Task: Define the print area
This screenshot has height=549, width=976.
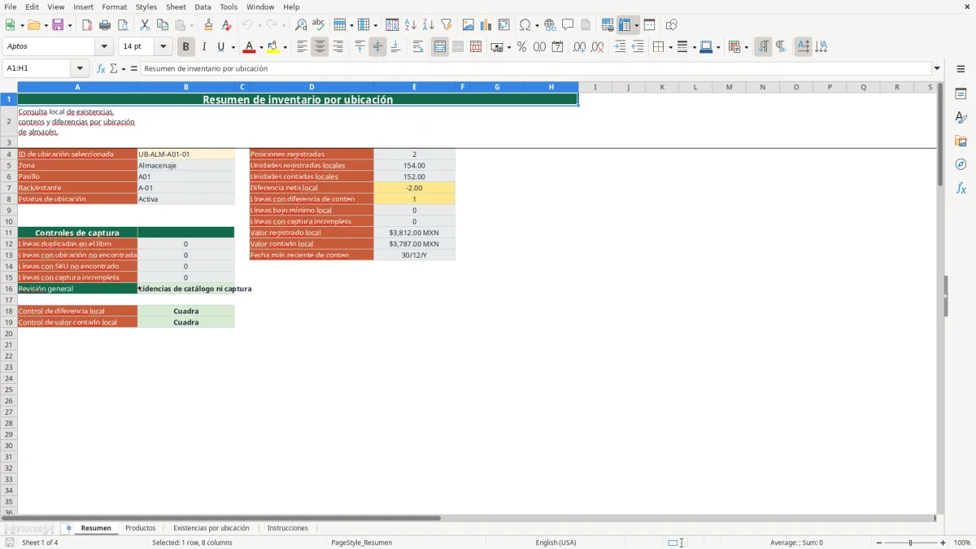Action: [x=608, y=24]
